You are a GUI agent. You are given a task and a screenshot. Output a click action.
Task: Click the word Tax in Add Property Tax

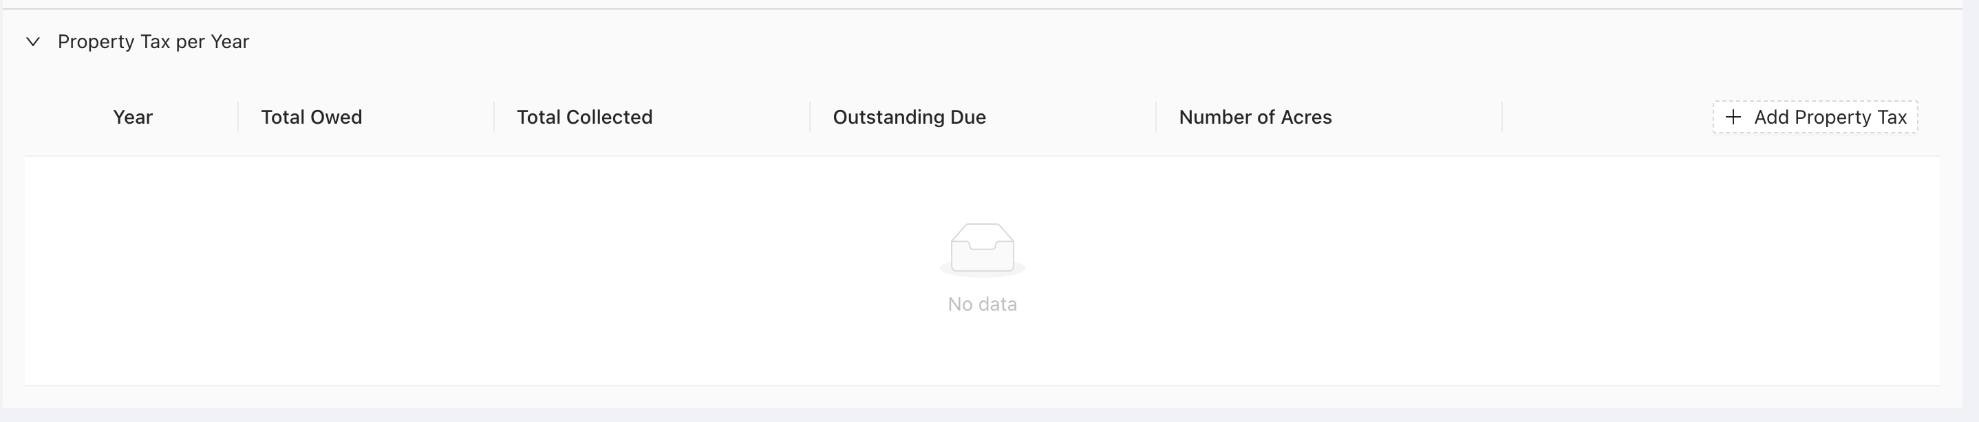(x=1892, y=117)
